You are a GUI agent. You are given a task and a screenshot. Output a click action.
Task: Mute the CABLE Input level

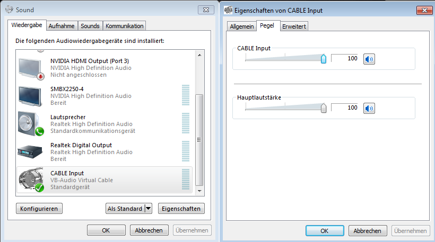(369, 59)
